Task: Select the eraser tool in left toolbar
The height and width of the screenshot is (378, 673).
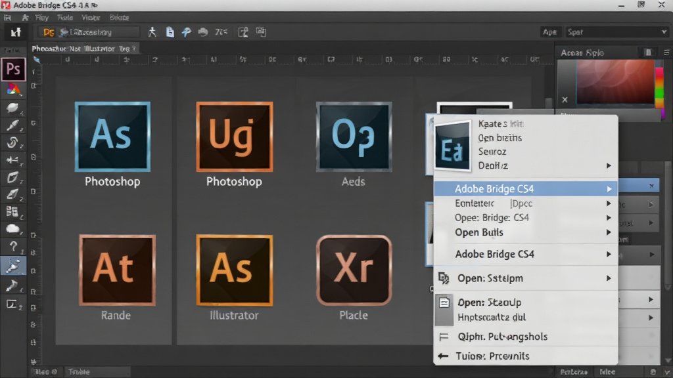Action: [x=12, y=194]
